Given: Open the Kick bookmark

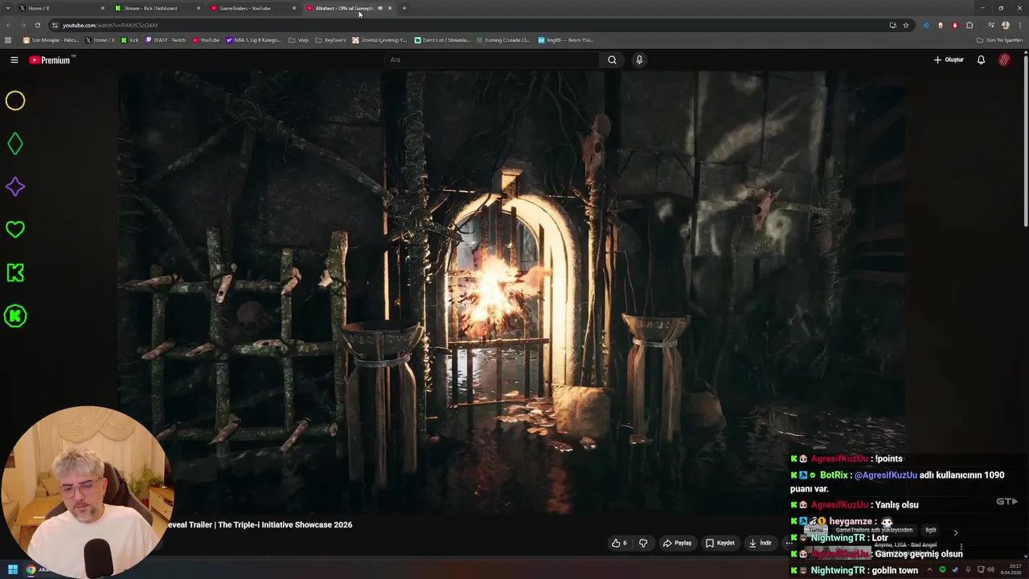Looking at the screenshot, I should [x=130, y=39].
